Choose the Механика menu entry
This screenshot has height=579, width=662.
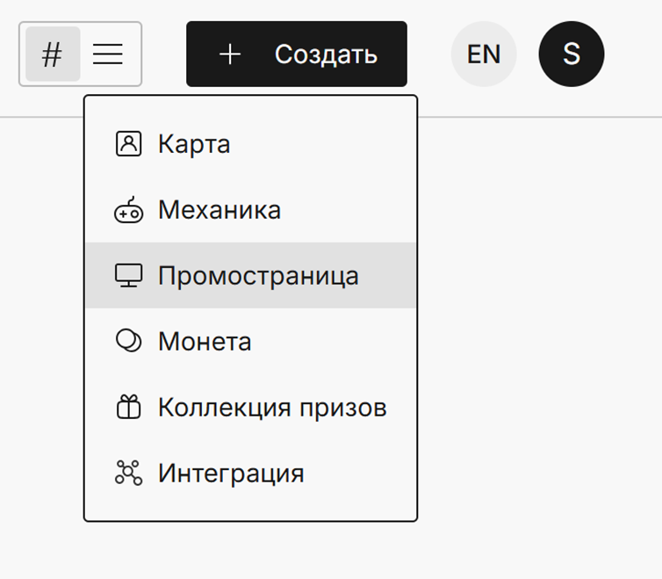[x=219, y=210]
